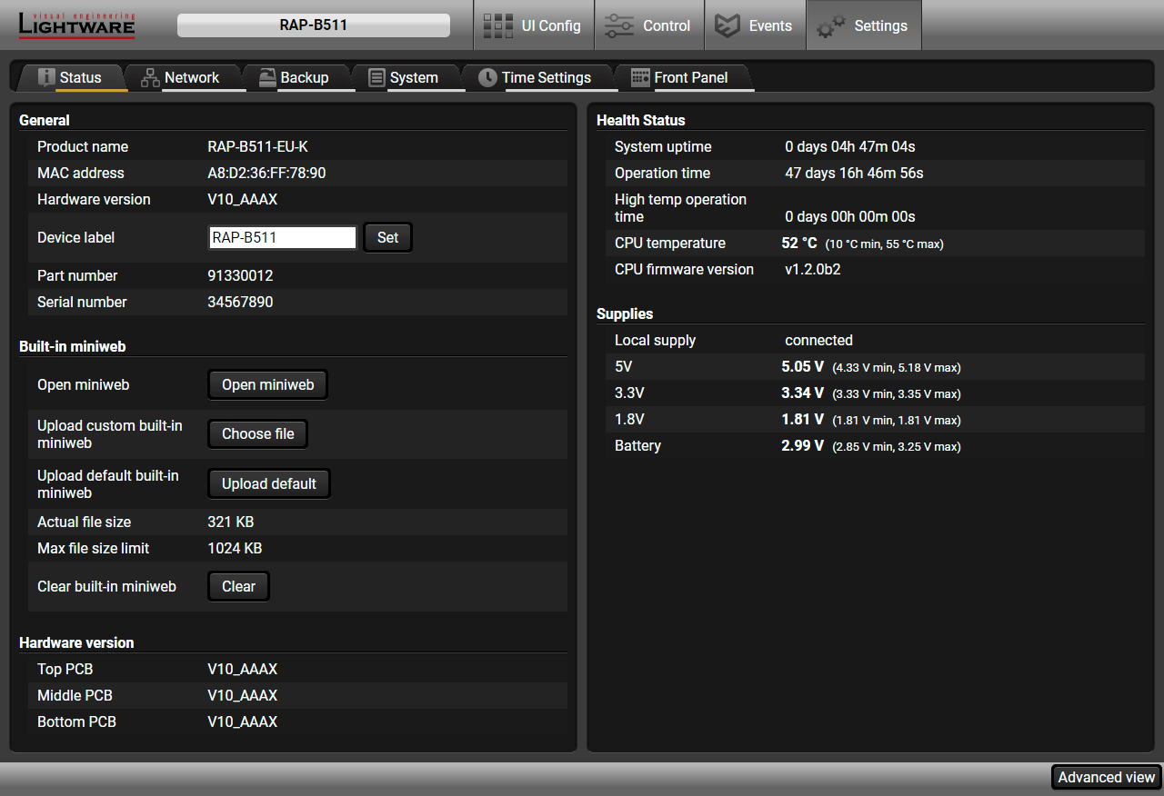Click the 3.34 V supply reading
1164x796 pixels.
(x=802, y=393)
